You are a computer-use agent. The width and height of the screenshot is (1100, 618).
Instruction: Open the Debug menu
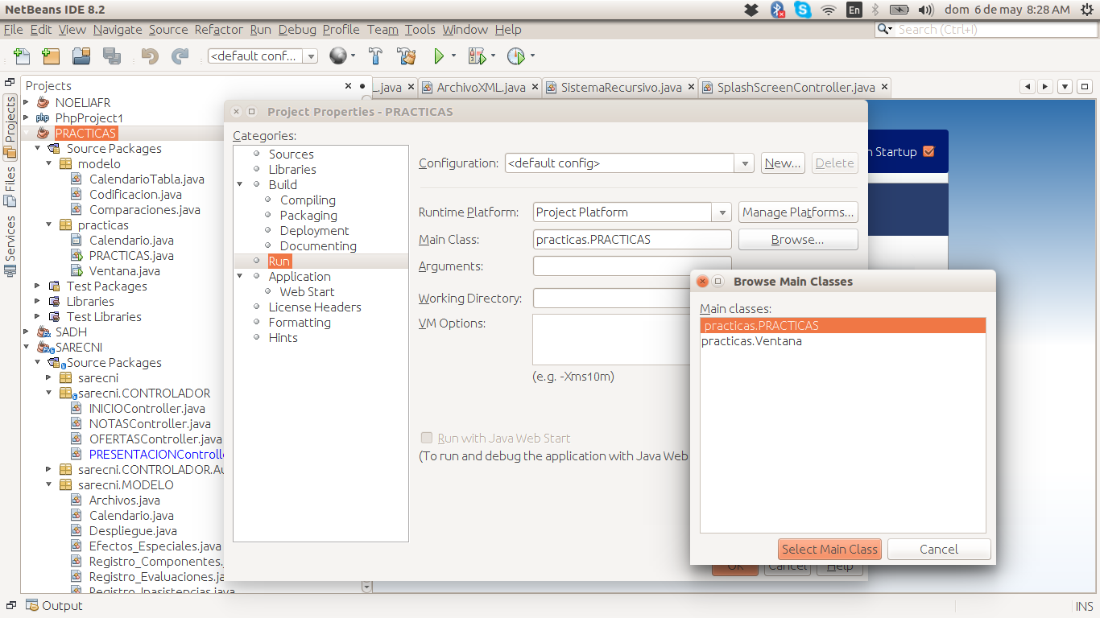(297, 29)
